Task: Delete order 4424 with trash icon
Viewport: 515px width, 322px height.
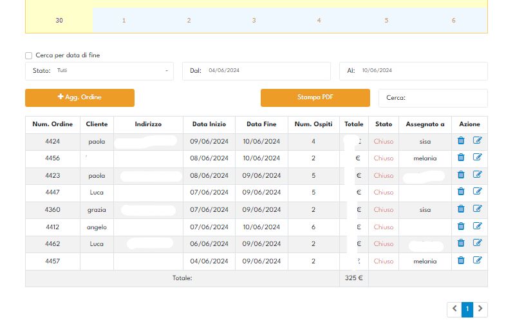Action: [x=461, y=140]
